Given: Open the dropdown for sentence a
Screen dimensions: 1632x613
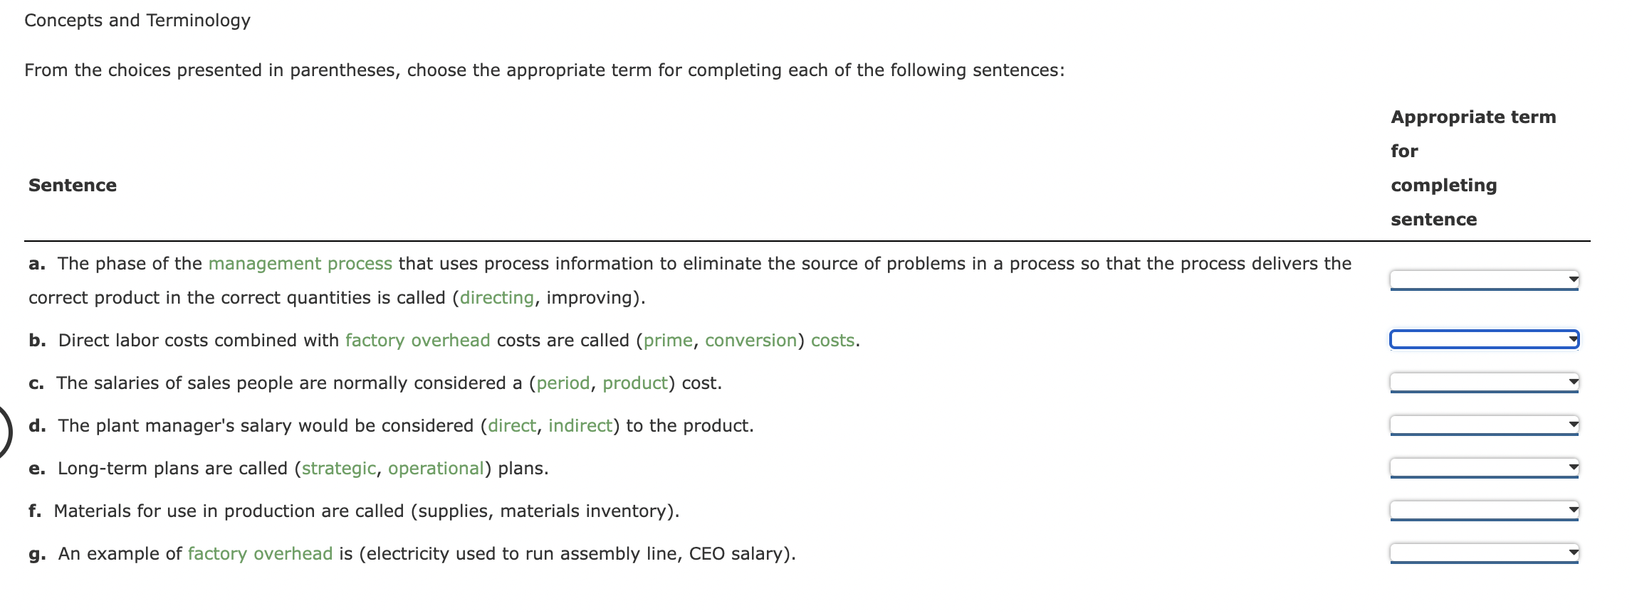Looking at the screenshot, I should coord(1483,280).
